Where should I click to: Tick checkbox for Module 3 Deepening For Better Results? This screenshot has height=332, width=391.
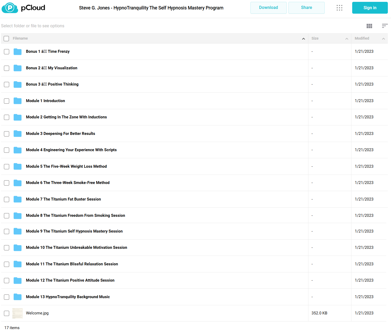(x=7, y=134)
